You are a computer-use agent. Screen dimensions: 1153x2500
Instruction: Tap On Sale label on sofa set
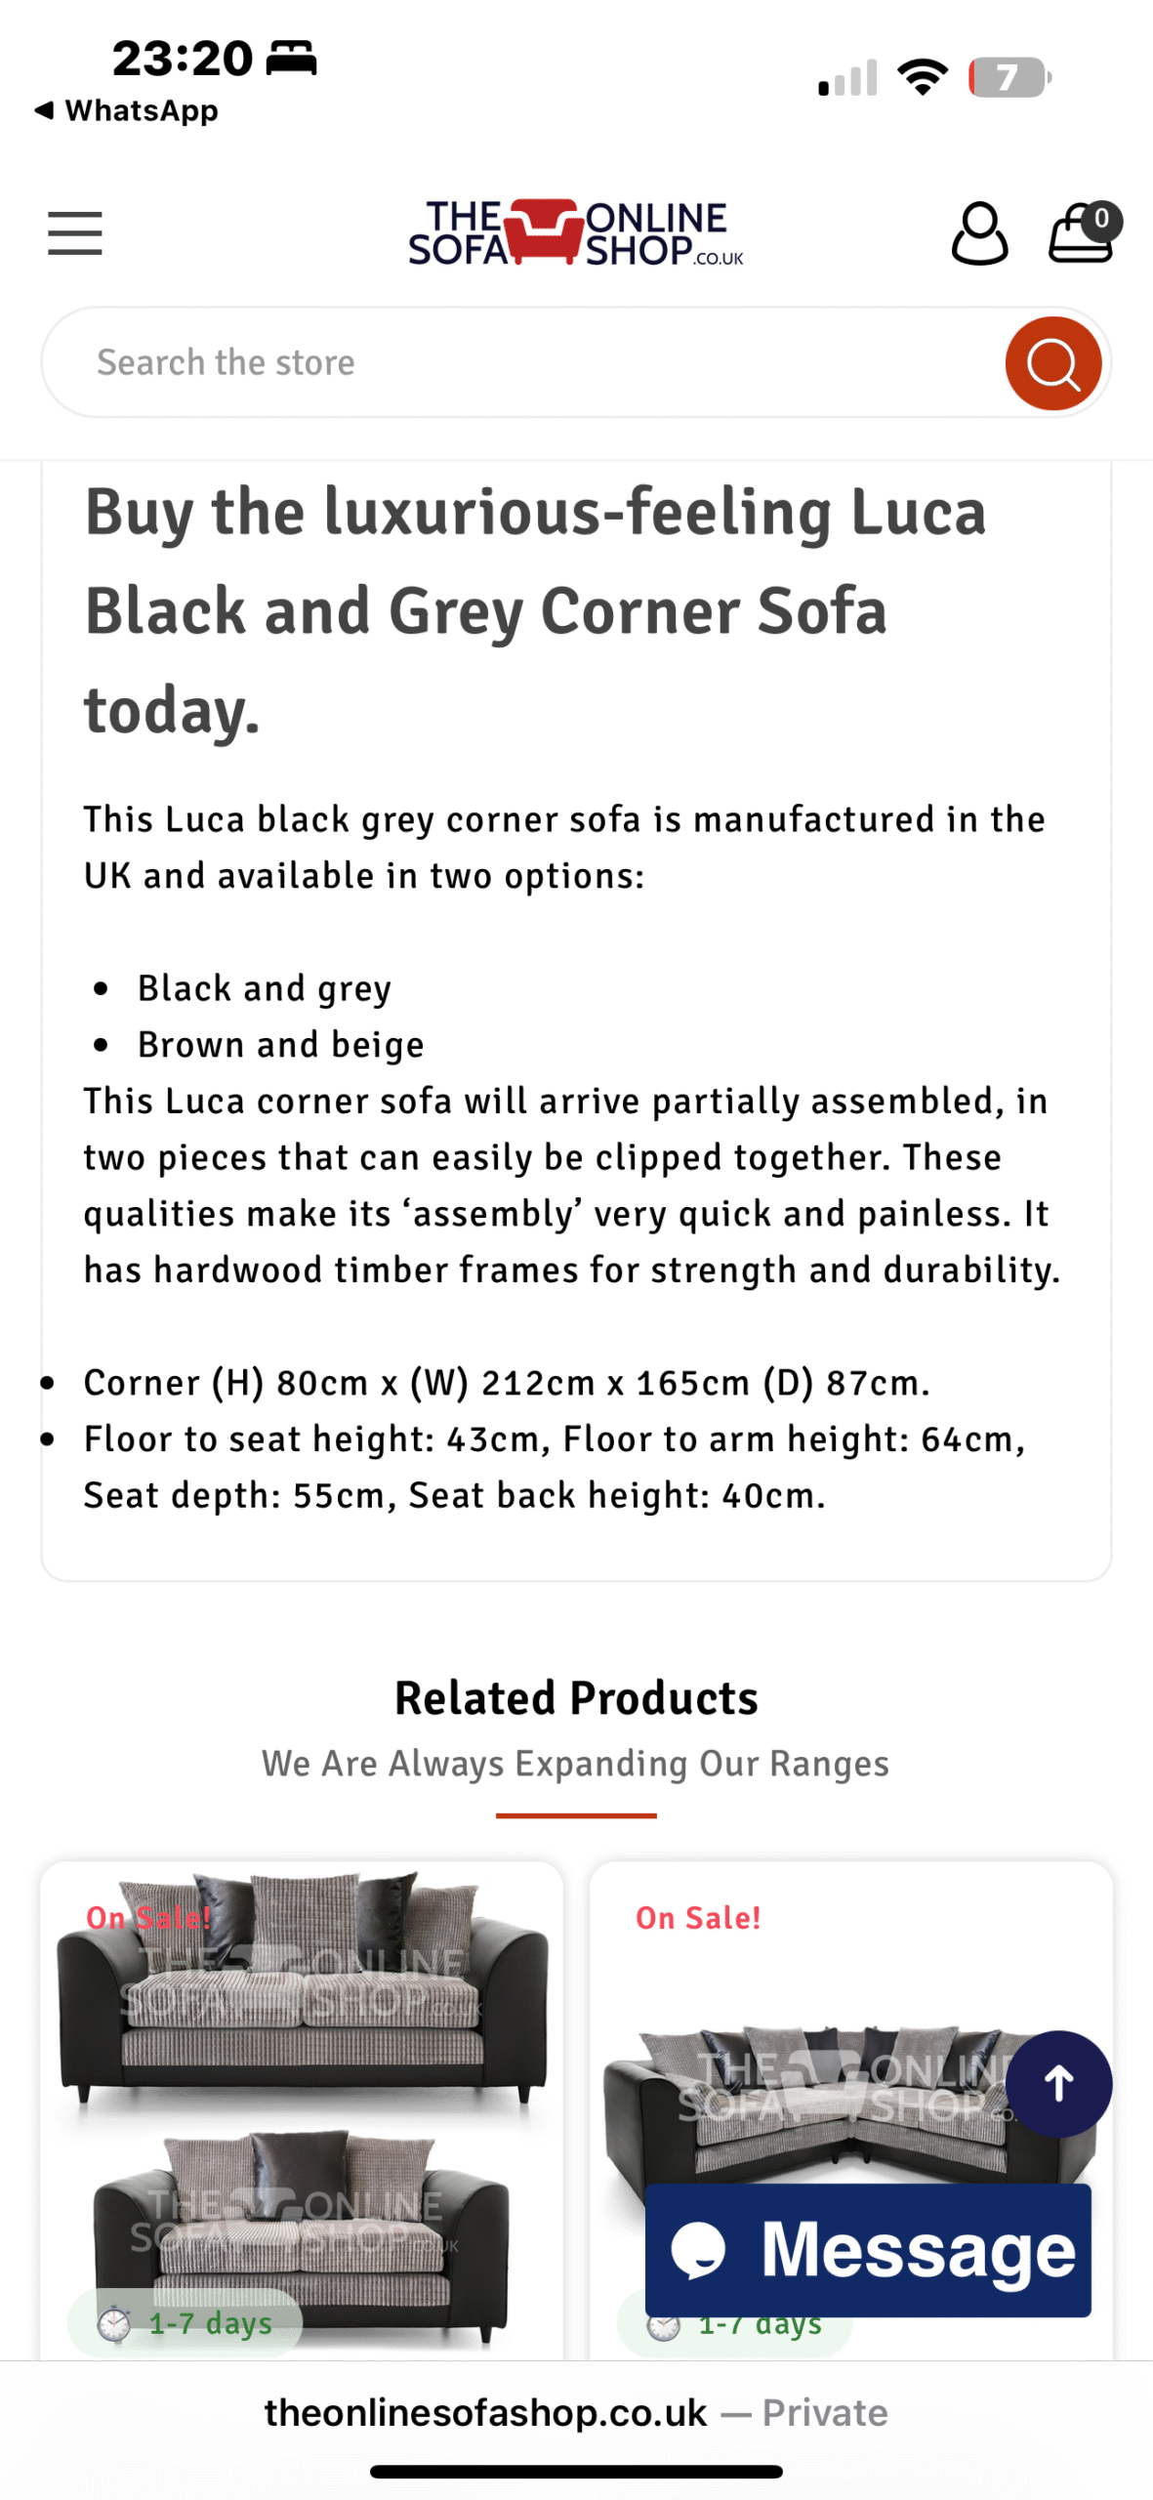point(148,1917)
